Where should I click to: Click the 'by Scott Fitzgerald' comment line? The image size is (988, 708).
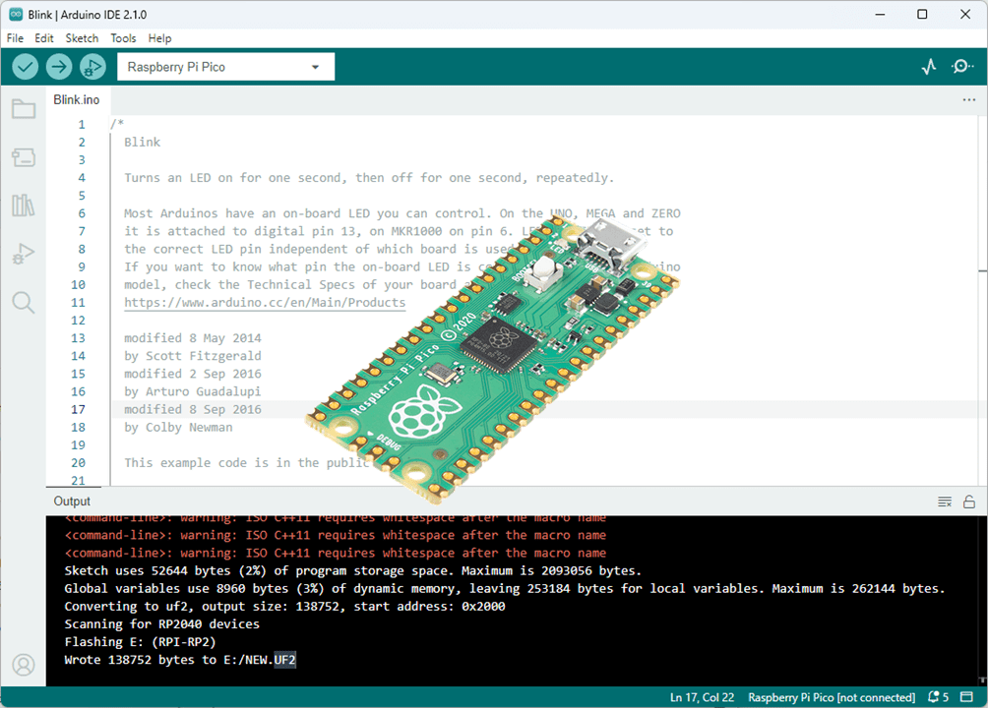coord(193,356)
